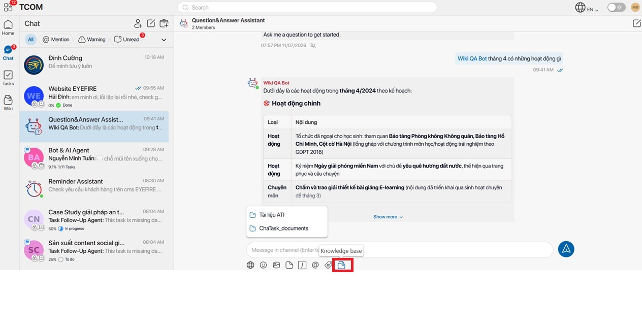Screen dimensions: 642x329
Task: Focus the Search field at the top
Action: [x=307, y=7]
